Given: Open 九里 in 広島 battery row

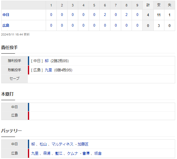Looking at the screenshot, I should click(35, 153).
